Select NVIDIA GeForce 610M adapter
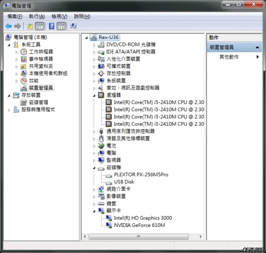This screenshot has width=266, height=253. 140,225
